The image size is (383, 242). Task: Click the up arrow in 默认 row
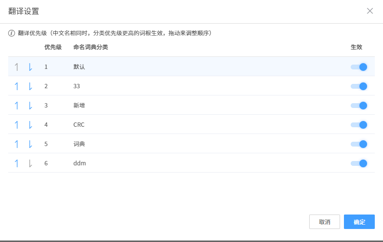tap(16, 67)
